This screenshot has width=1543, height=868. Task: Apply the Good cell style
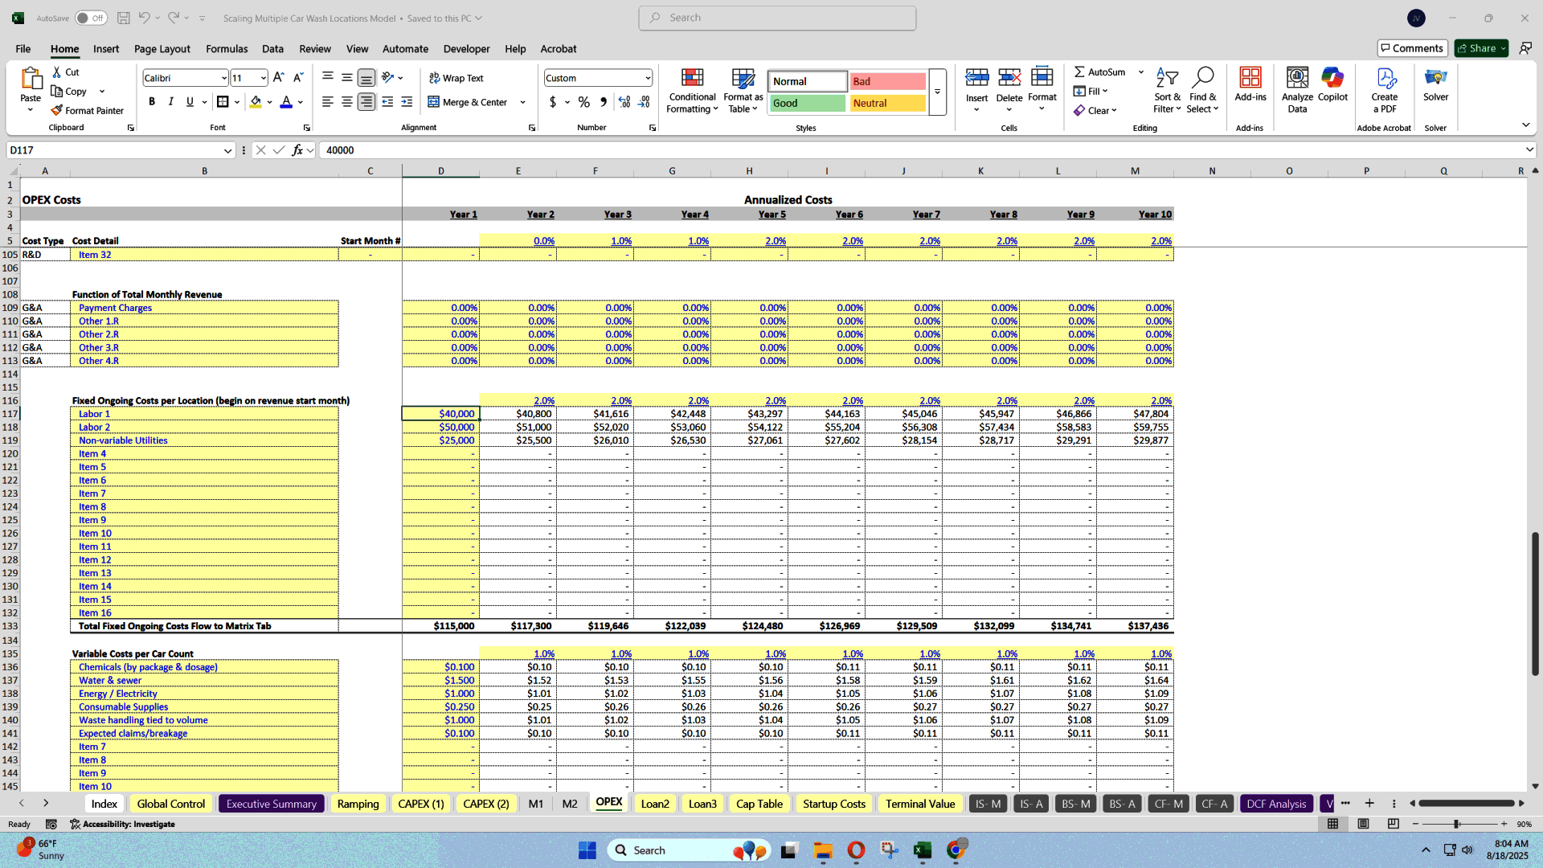pos(807,103)
